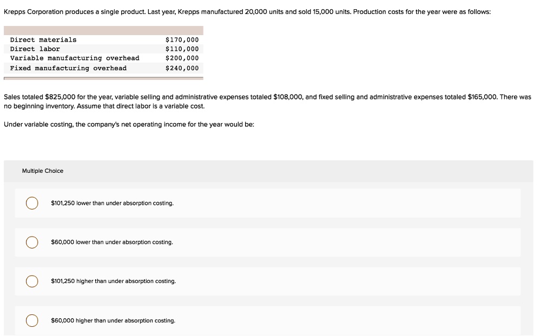Click answer text '$60,000 higher than under absorption costing'
Screen dimensions: 554x336
pyautogui.click(x=113, y=320)
